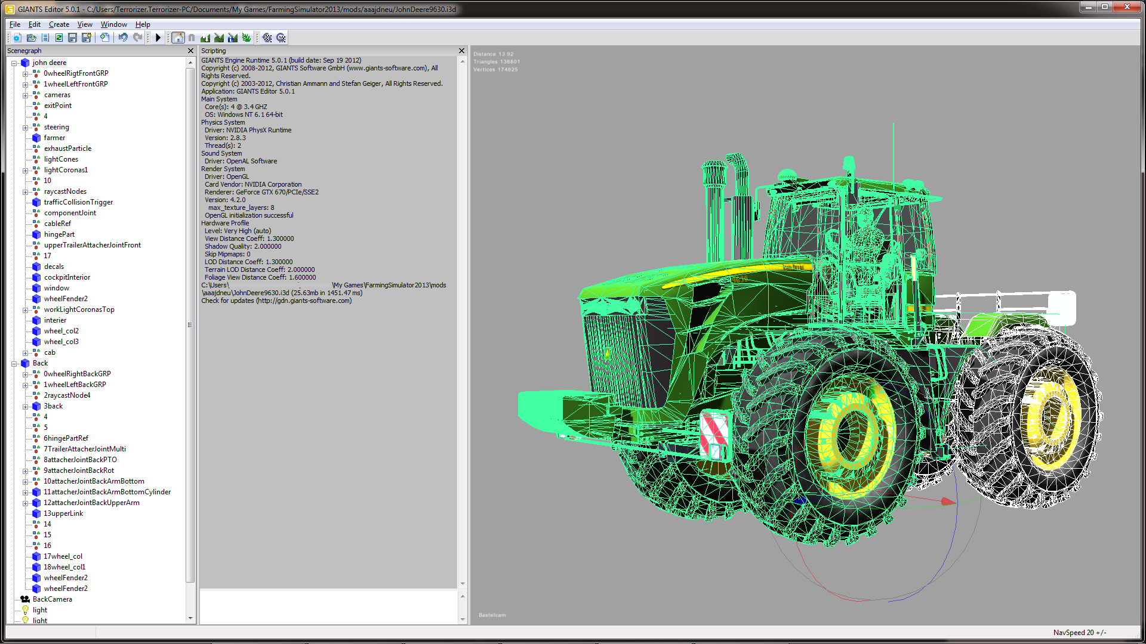The image size is (1146, 644).
Task: Click the second checkered sphere render icon
Action: [281, 38]
